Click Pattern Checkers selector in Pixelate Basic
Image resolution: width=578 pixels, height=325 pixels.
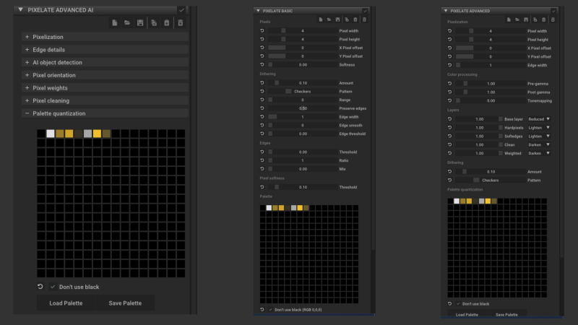(x=302, y=92)
